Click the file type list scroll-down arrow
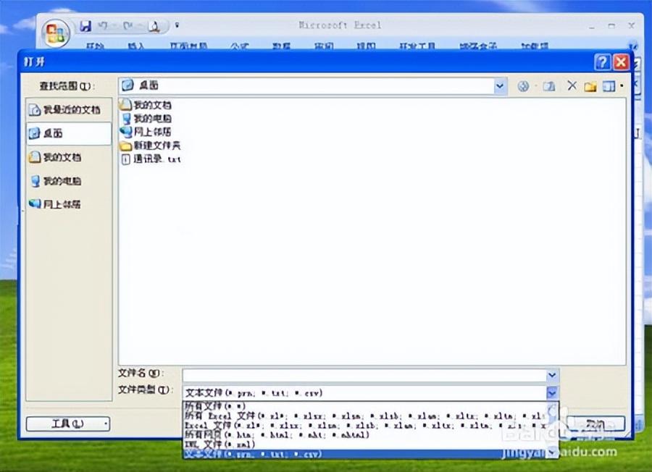 (x=552, y=452)
